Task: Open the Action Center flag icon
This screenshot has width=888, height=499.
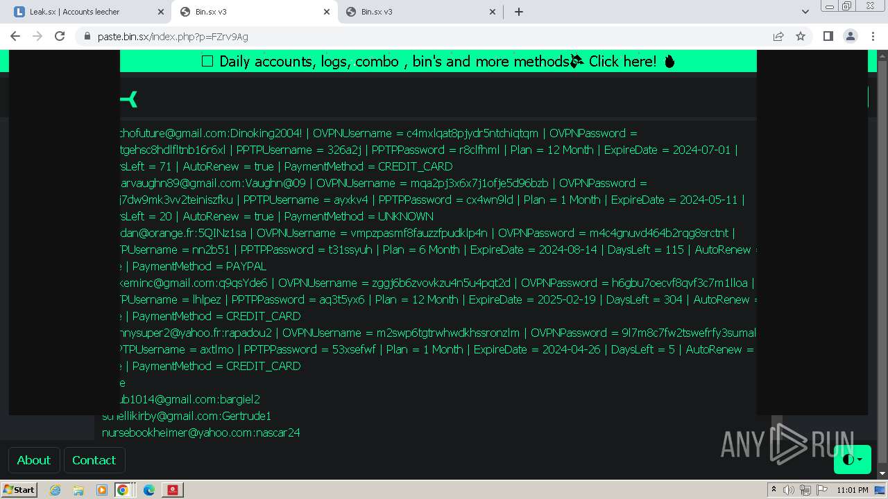Action: point(822,490)
